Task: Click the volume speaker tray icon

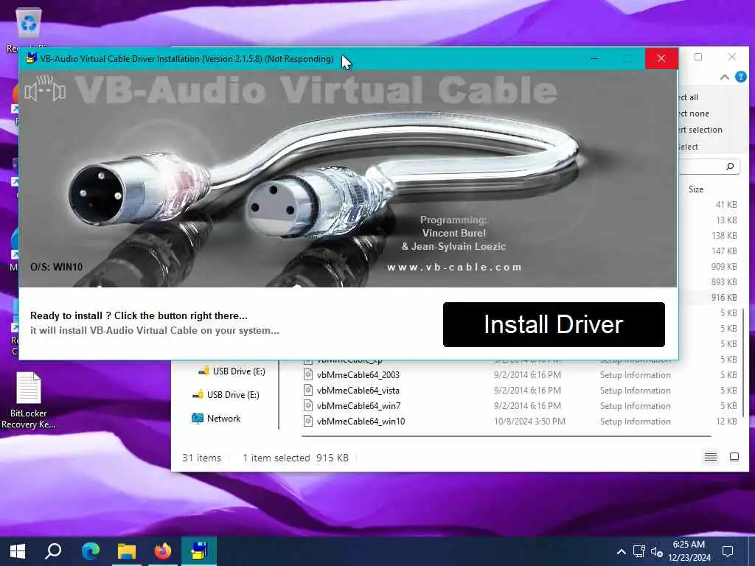Action: coord(656,551)
